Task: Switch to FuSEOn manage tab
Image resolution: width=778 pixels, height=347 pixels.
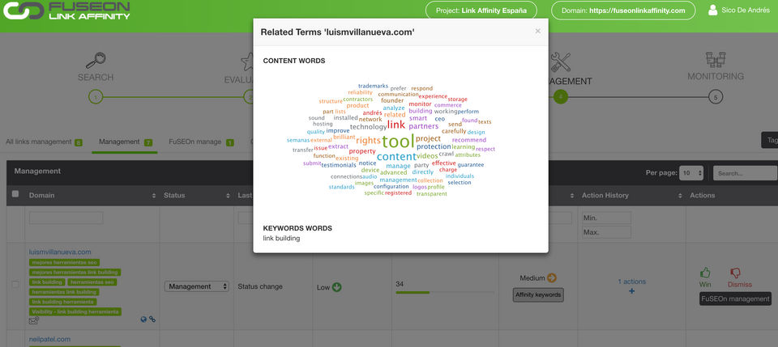Action: [201, 142]
